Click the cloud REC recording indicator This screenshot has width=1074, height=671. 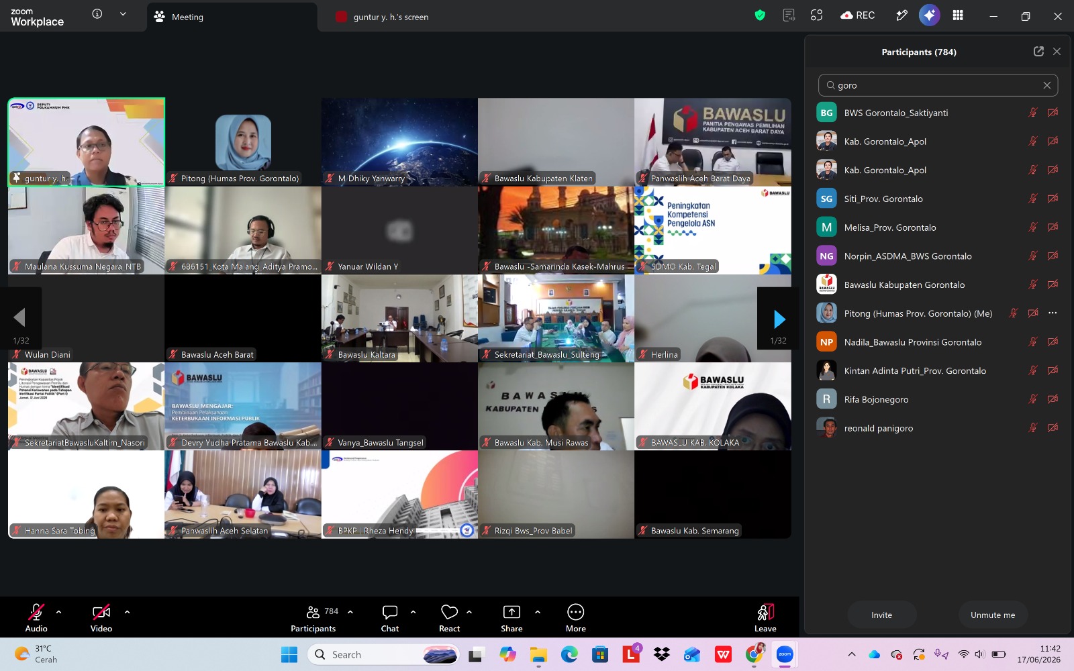(x=858, y=15)
